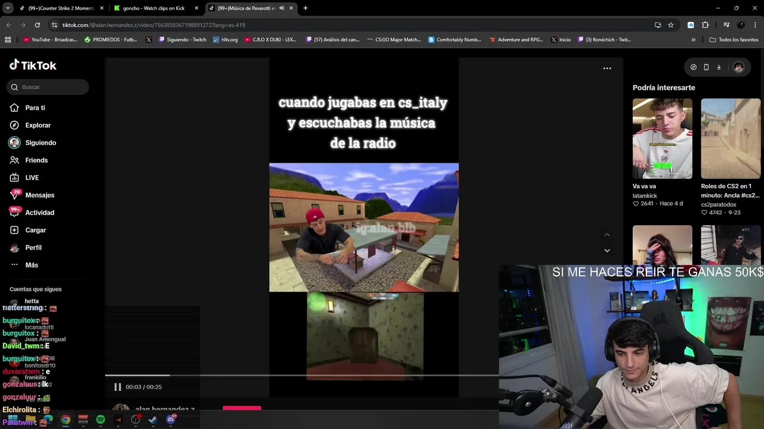The width and height of the screenshot is (764, 429).
Task: Open the apps grid in bookmarks bar
Action: tap(8, 40)
